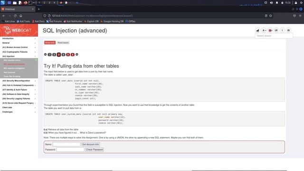Switch to workspace 2

(x=44, y=3)
